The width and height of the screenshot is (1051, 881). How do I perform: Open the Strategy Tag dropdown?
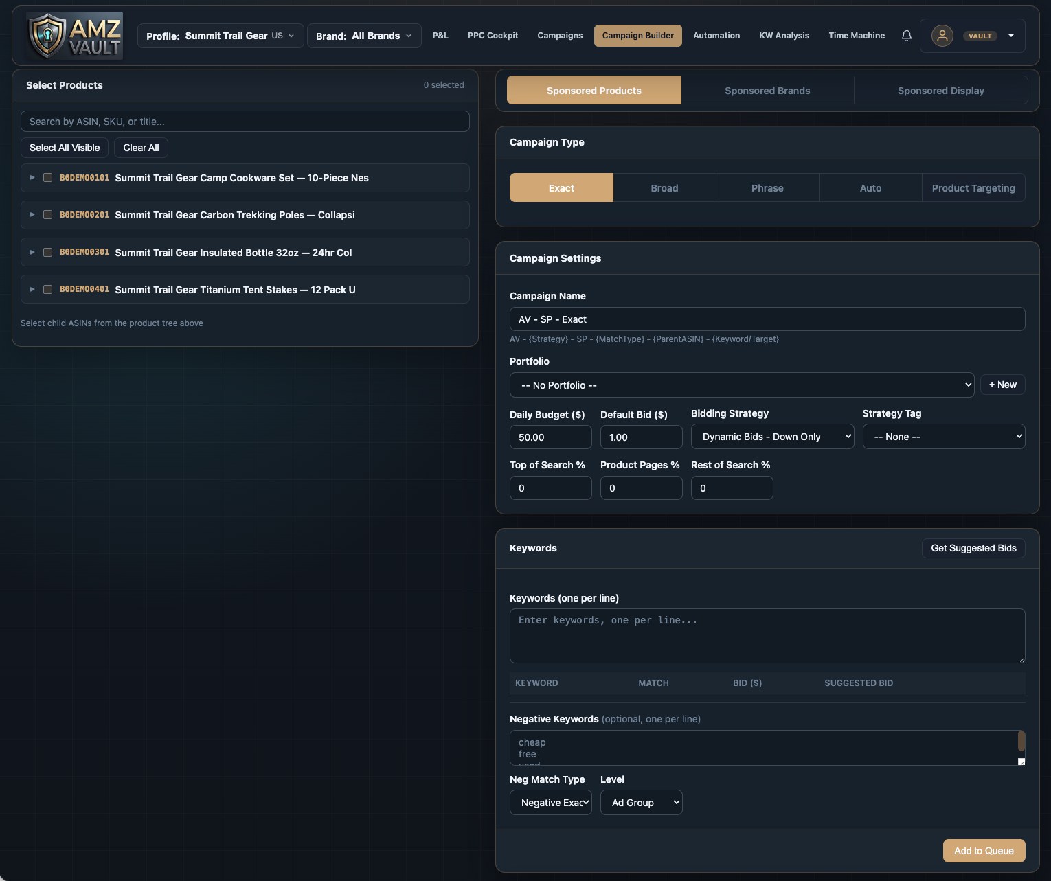click(944, 437)
